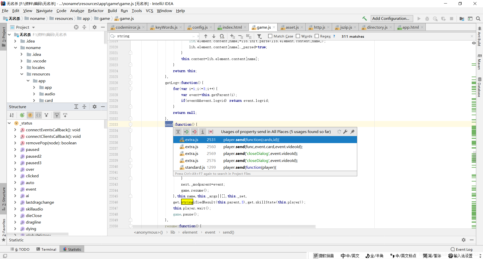
Task: Collapse the _status node in Structure
Action: [9, 123]
